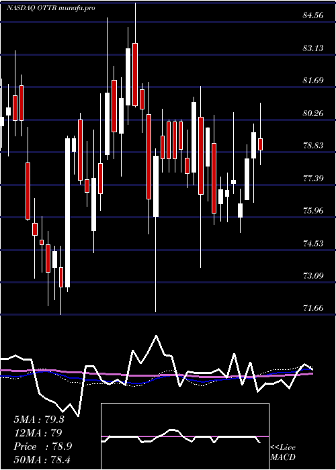Click the 80.26 price level label
336x470 pixels.
313,113
